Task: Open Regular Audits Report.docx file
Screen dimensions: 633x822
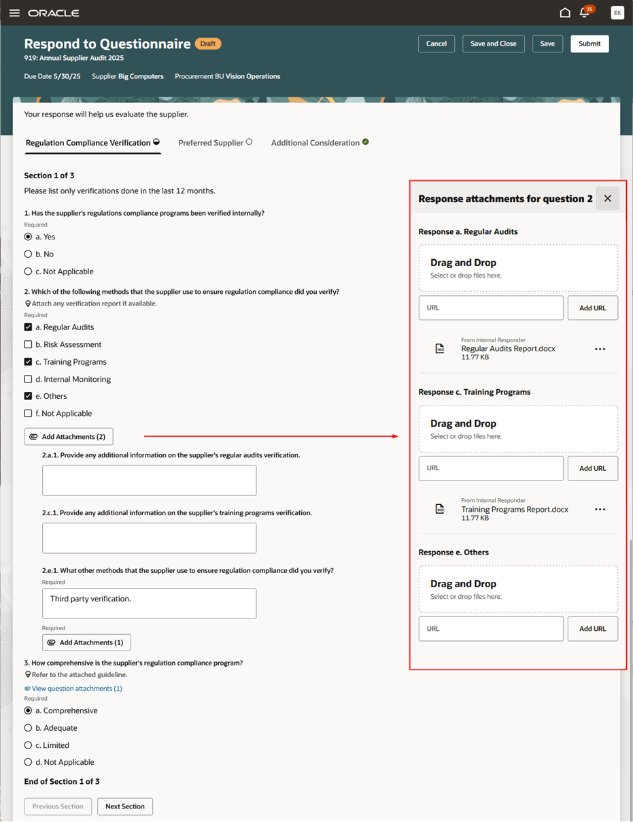Action: (508, 348)
